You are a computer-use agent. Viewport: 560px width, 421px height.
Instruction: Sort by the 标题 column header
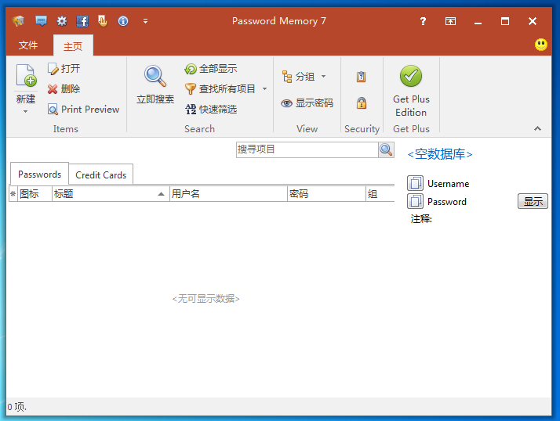click(111, 194)
